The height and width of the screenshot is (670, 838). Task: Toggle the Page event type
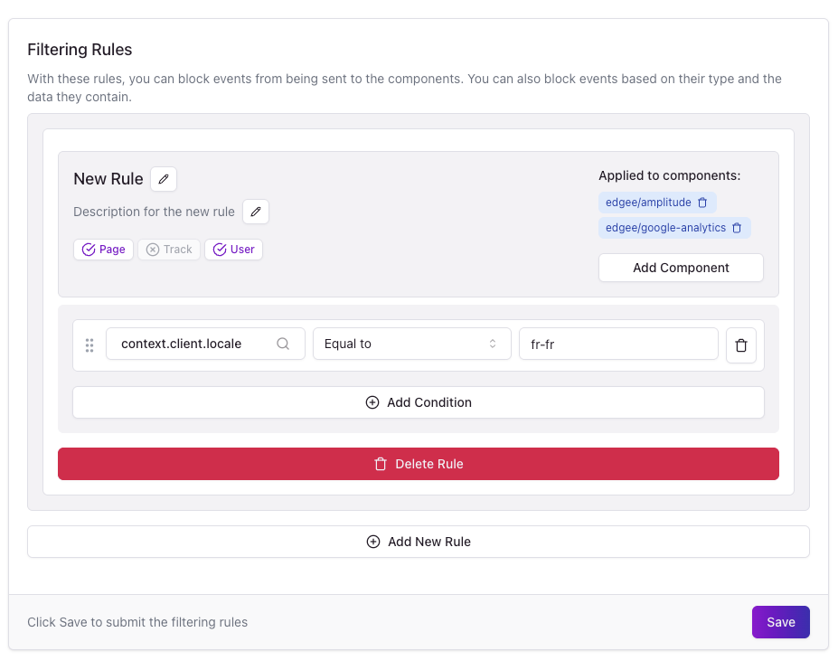click(x=103, y=250)
